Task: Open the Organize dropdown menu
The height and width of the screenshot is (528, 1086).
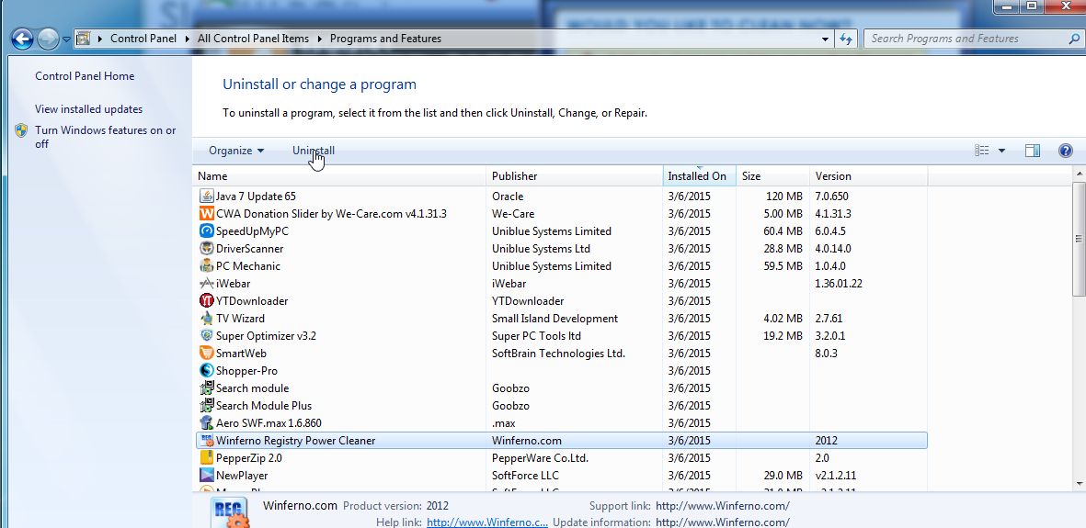Action: [x=236, y=151]
